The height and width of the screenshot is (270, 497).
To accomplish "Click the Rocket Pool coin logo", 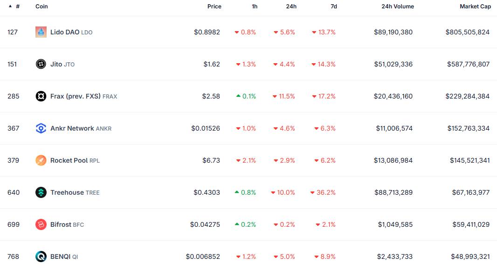I will click(41, 160).
